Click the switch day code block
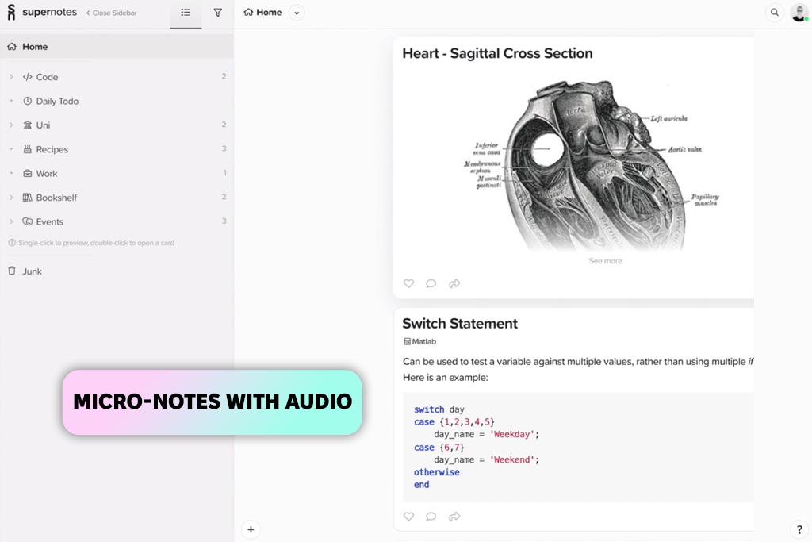The image size is (812, 542). click(578, 447)
